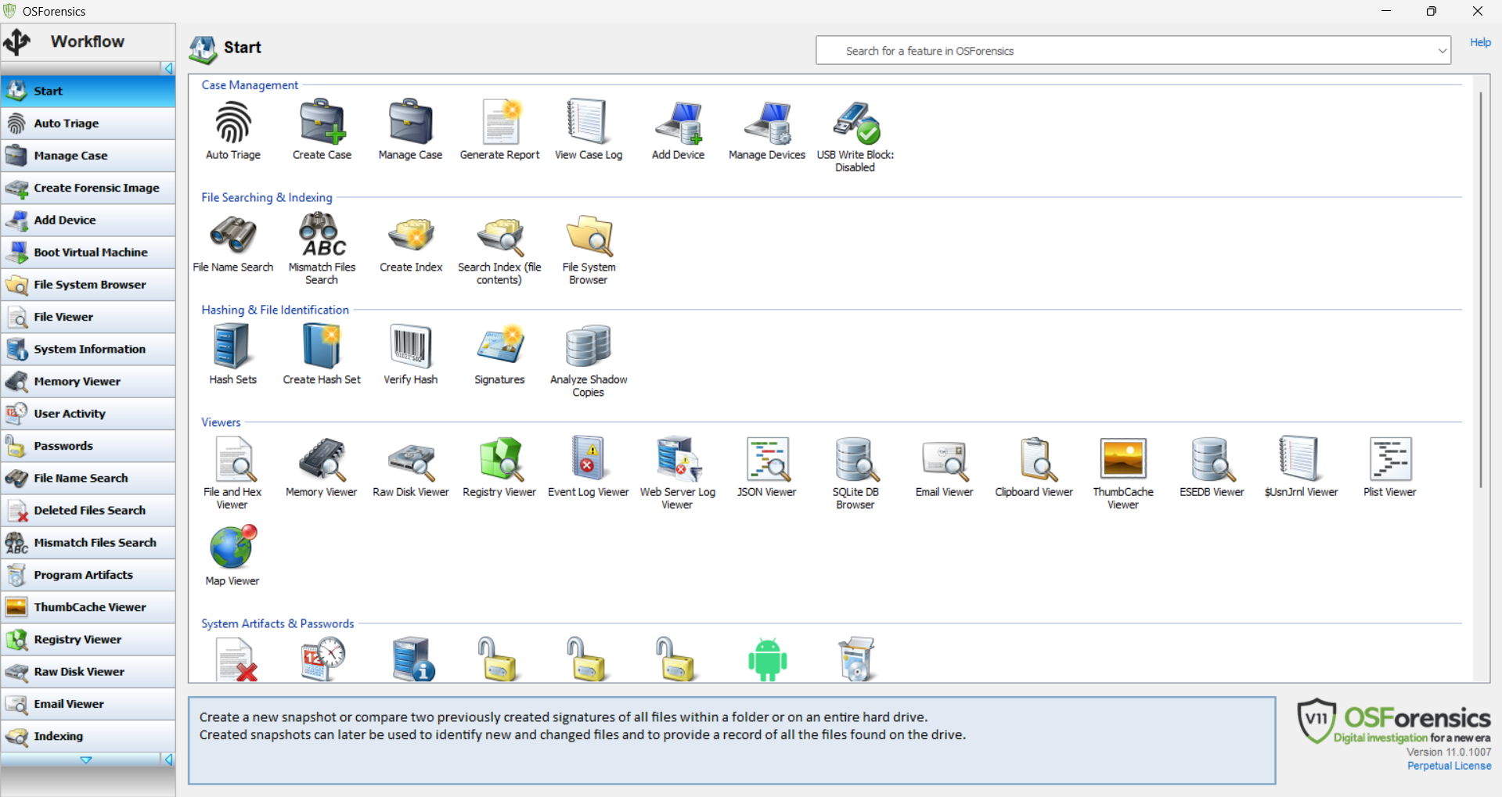
Task: Select System Information in sidebar
Action: click(x=88, y=349)
